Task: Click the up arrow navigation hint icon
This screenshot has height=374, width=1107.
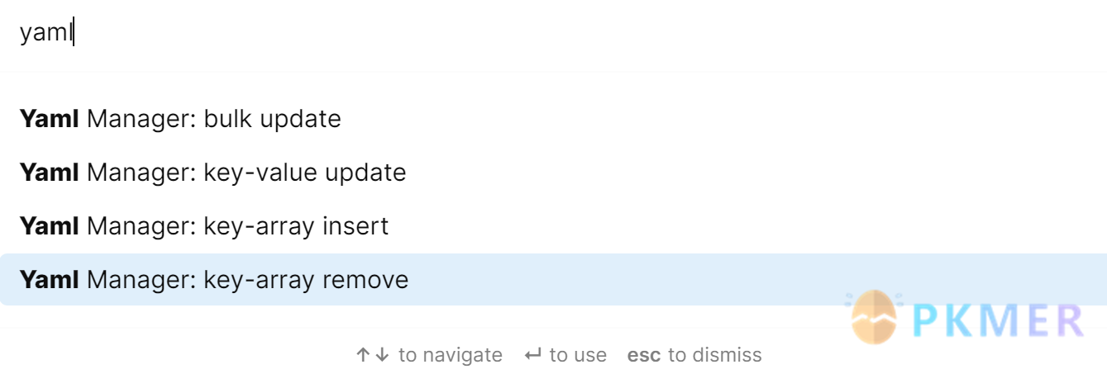Action: [x=363, y=355]
